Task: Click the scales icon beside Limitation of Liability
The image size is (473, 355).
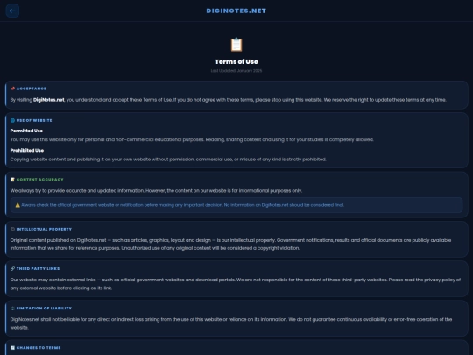Action: tap(12, 309)
